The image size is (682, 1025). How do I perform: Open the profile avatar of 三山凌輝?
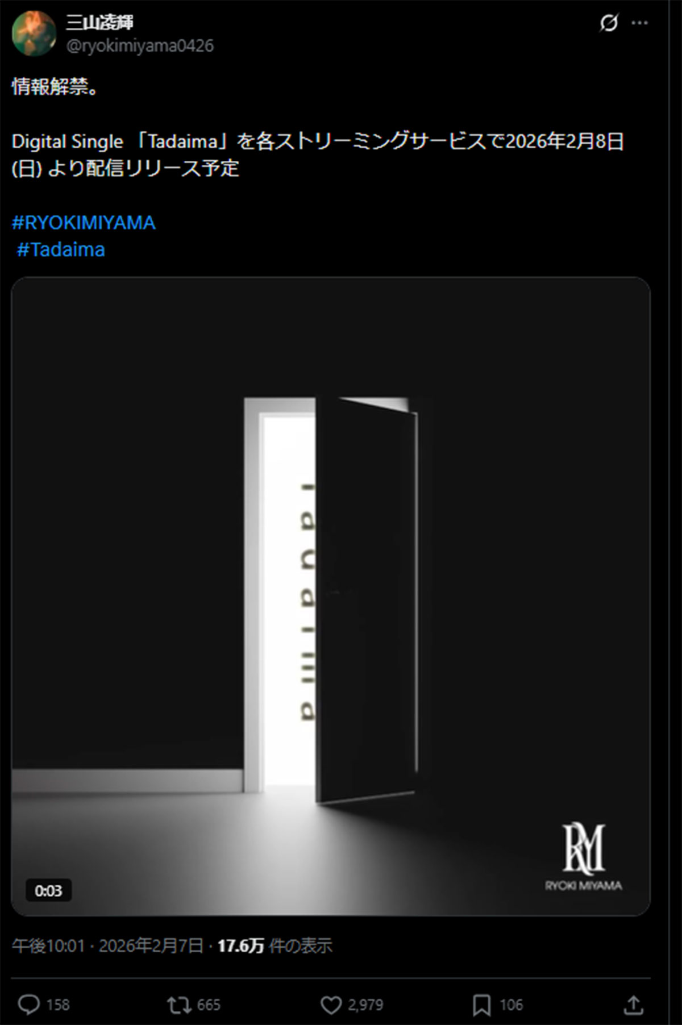pyautogui.click(x=34, y=34)
